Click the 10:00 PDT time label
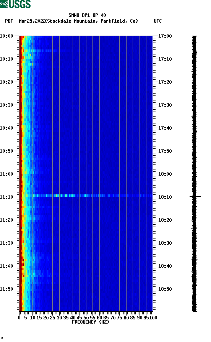 click(6, 36)
